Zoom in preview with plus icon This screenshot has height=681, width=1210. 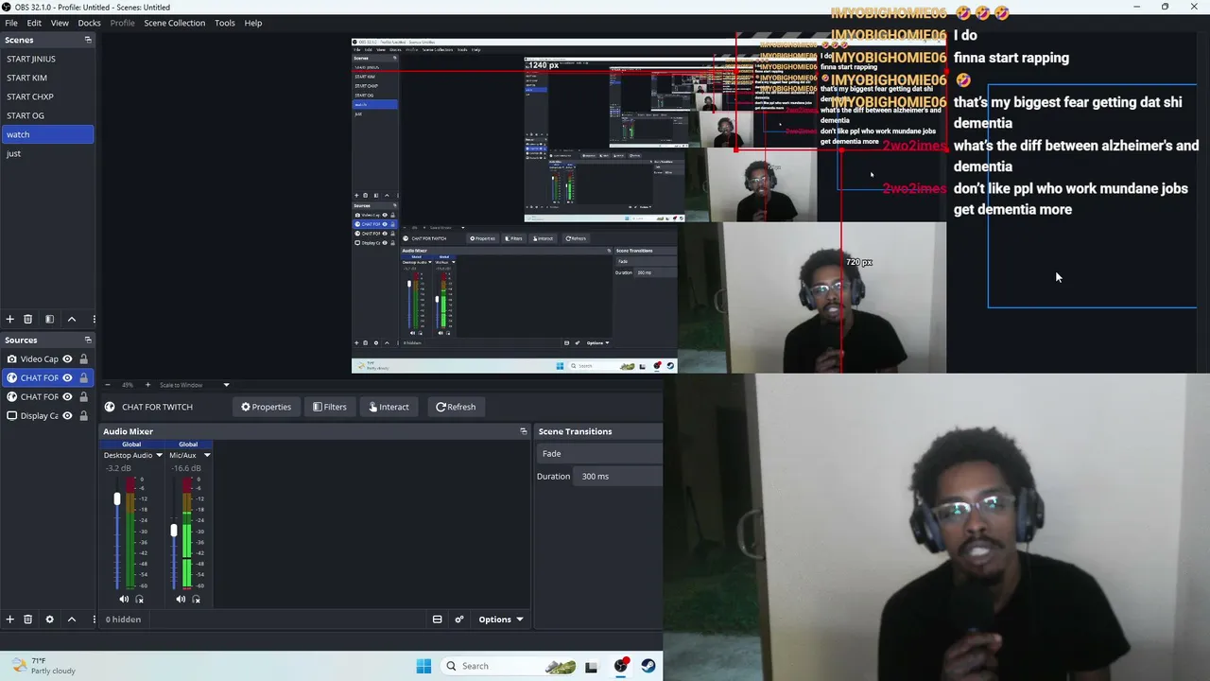[x=147, y=385]
